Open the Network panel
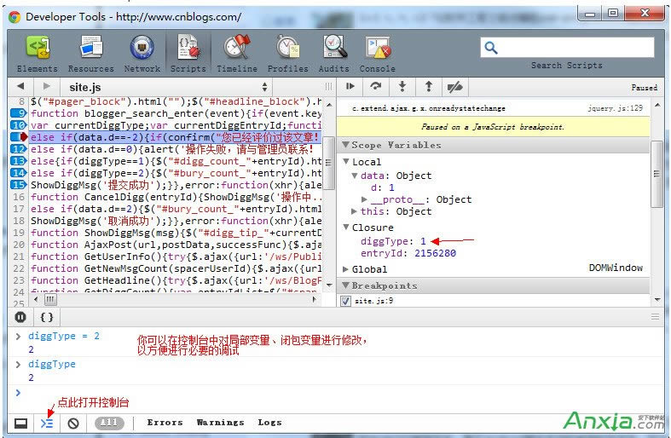This screenshot has width=671, height=438. (x=142, y=54)
